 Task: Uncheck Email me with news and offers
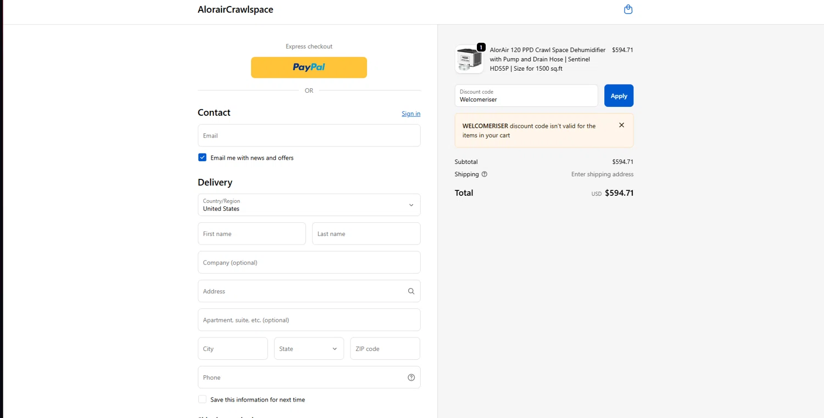(202, 157)
